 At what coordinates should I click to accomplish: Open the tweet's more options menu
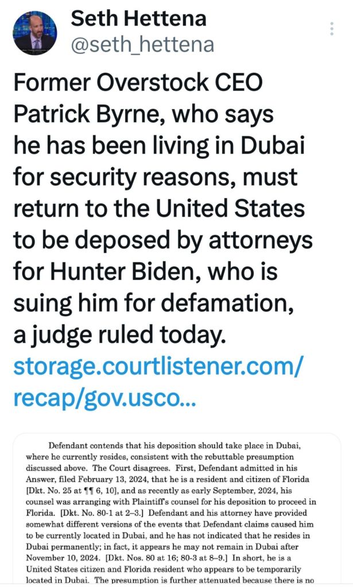coord(332,29)
